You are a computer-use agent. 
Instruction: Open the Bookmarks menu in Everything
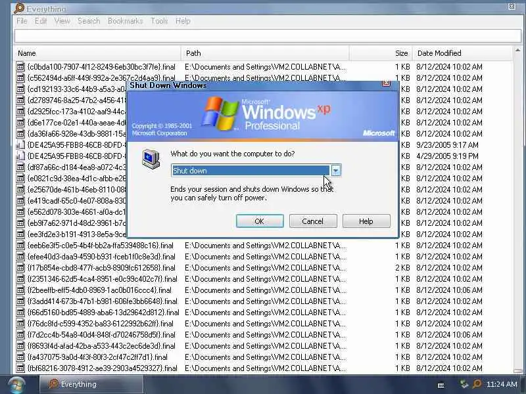(x=125, y=21)
